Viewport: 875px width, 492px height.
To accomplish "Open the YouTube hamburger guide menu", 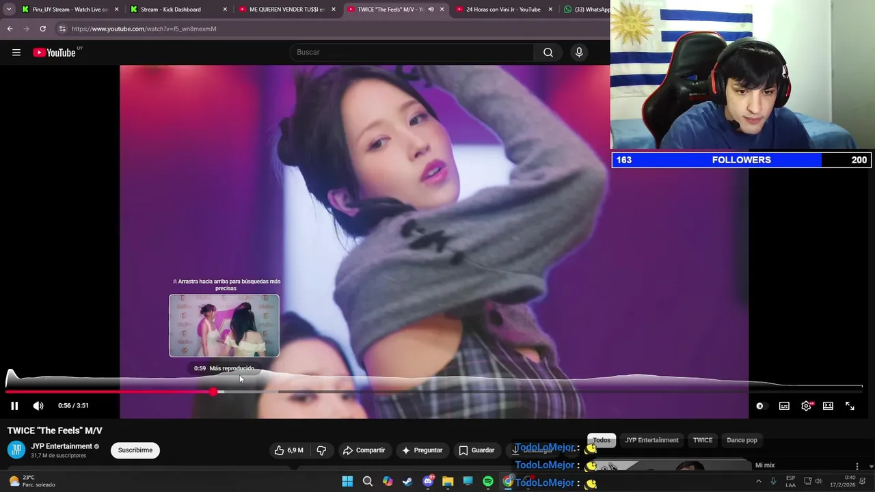I will 16,53.
